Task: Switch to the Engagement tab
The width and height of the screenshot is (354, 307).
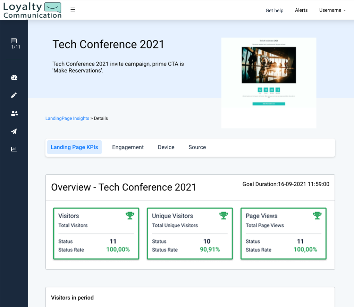Action: (128, 147)
